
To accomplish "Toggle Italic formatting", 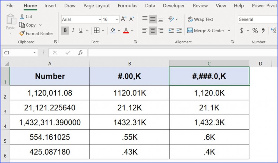I will point(73,30).
